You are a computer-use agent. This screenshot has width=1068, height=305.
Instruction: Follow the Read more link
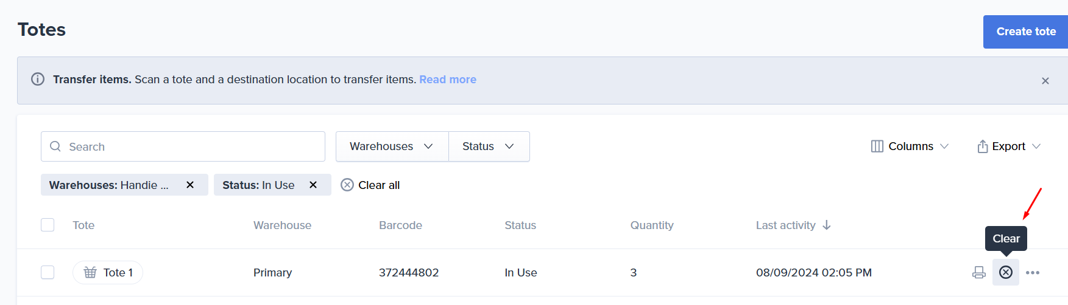click(448, 80)
